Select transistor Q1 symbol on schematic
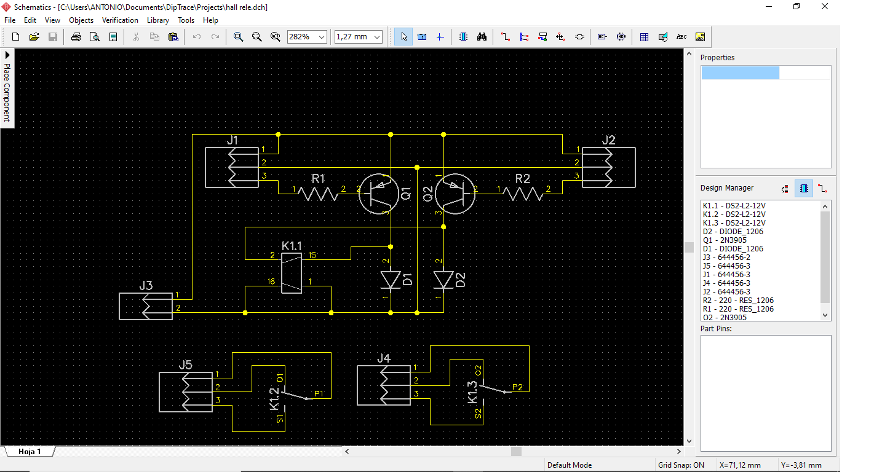Screen dimensions: 882x472 coord(380,194)
